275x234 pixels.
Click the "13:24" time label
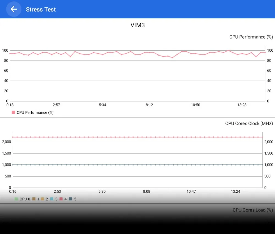(x=235, y=191)
